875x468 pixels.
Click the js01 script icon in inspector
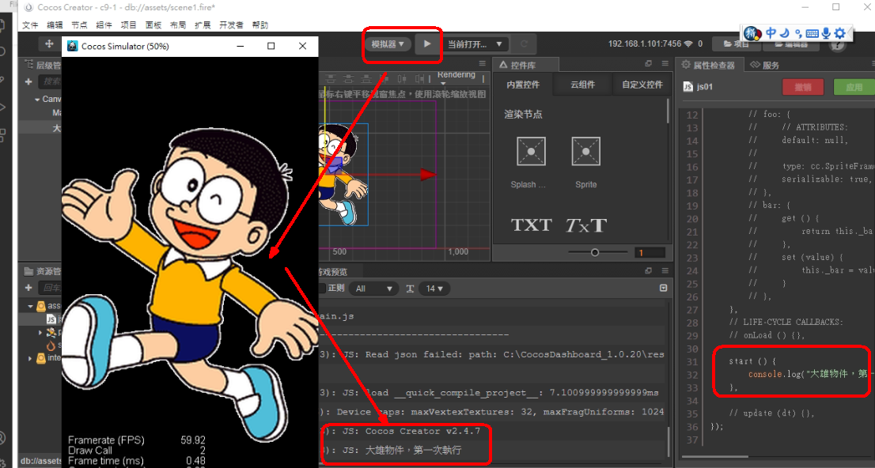click(x=688, y=87)
